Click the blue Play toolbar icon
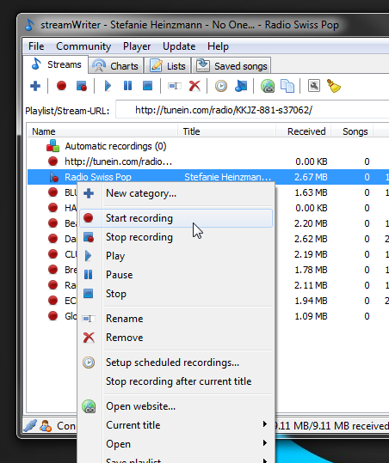 click(x=108, y=86)
